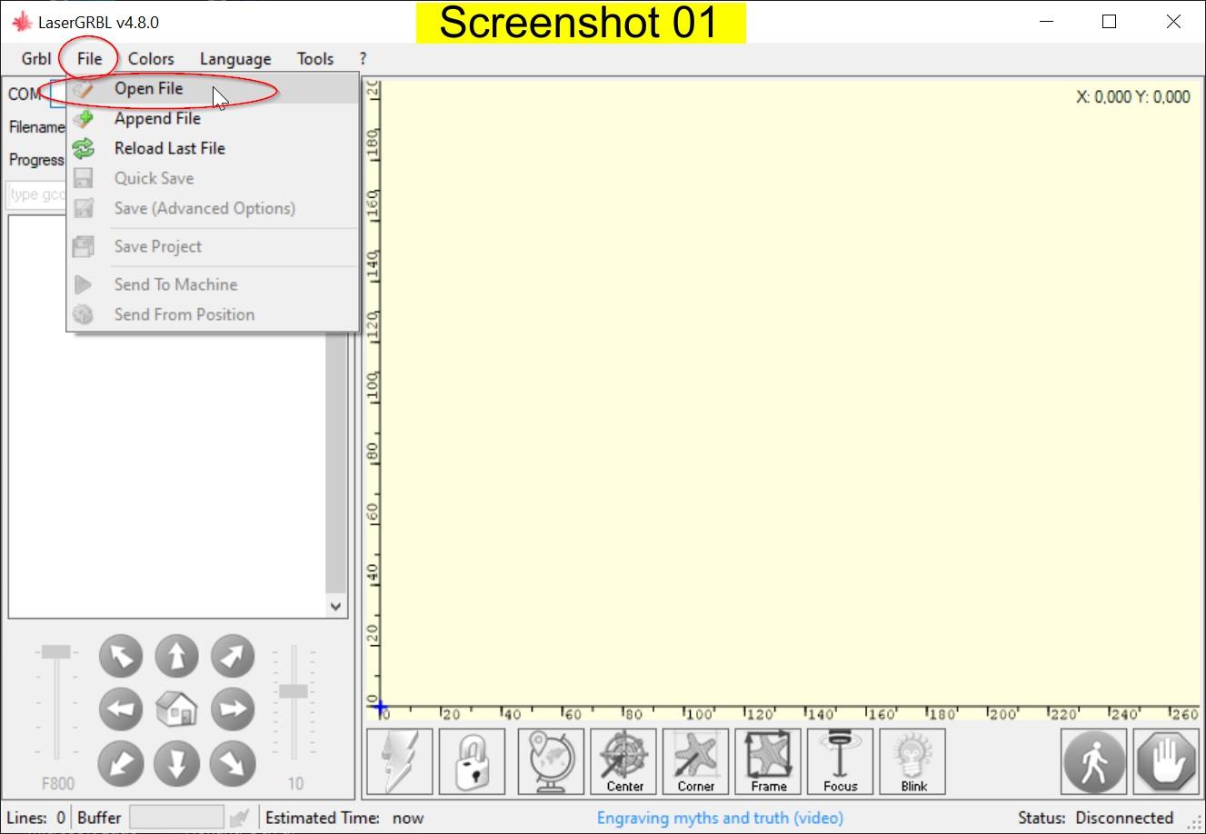Viewport: 1206px width, 834px height.
Task: Select the Corner icon
Action: [695, 761]
